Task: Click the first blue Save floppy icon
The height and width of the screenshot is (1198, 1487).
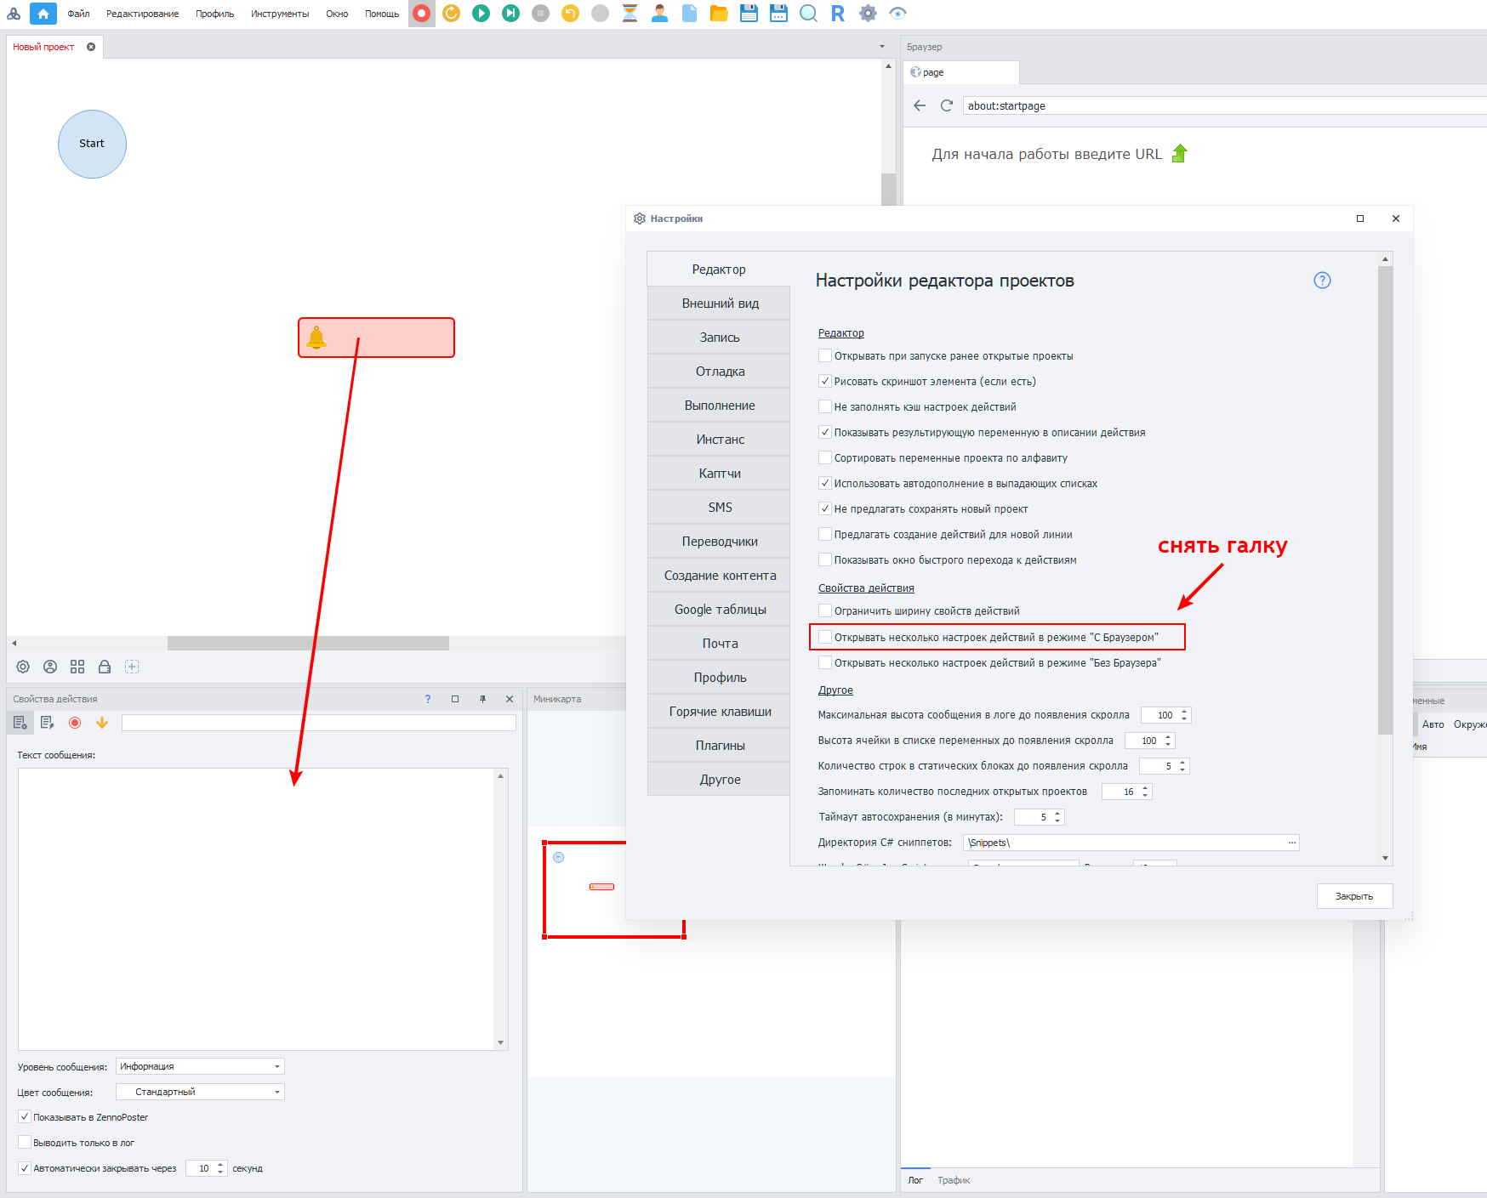Action: pyautogui.click(x=749, y=14)
